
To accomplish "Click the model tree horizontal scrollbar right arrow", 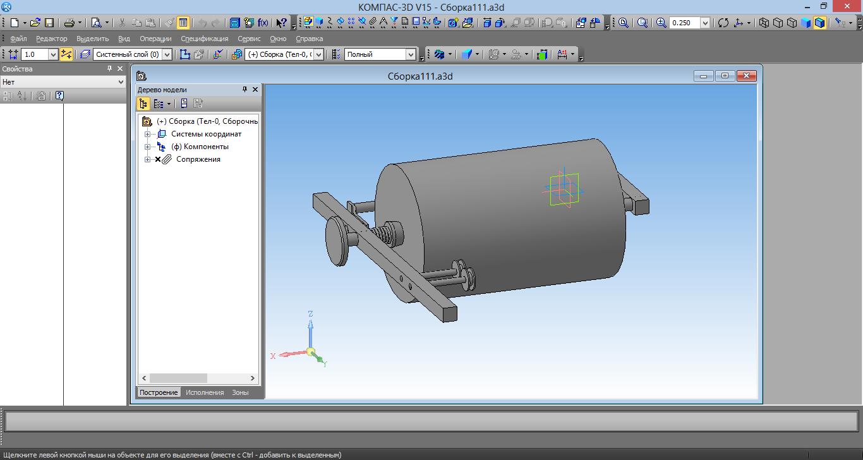I will pyautogui.click(x=253, y=378).
